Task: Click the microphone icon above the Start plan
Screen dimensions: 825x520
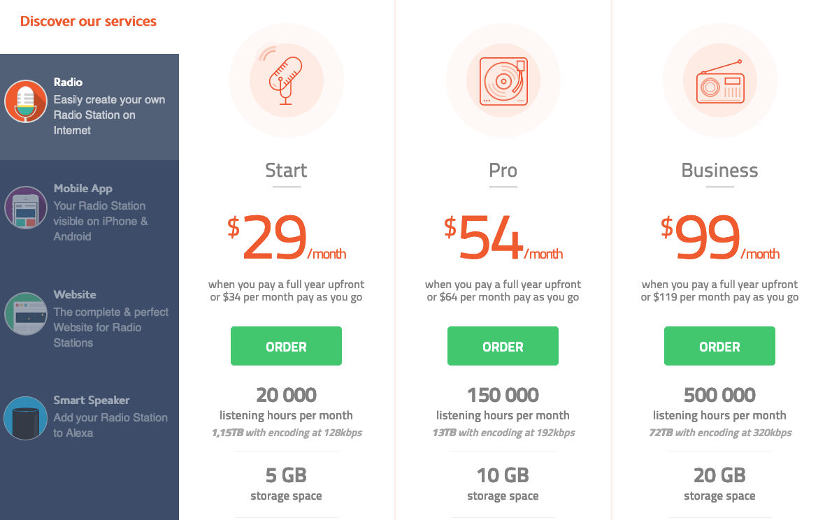Action: point(286,80)
